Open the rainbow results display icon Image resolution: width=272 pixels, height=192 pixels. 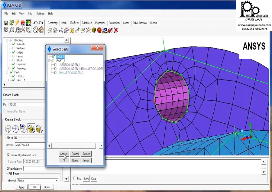(28, 23)
